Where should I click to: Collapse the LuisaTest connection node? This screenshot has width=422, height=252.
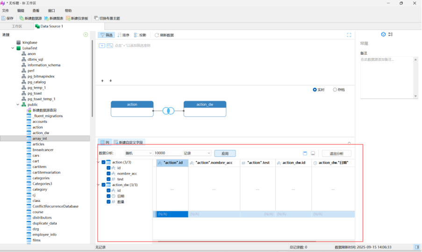click(13, 48)
